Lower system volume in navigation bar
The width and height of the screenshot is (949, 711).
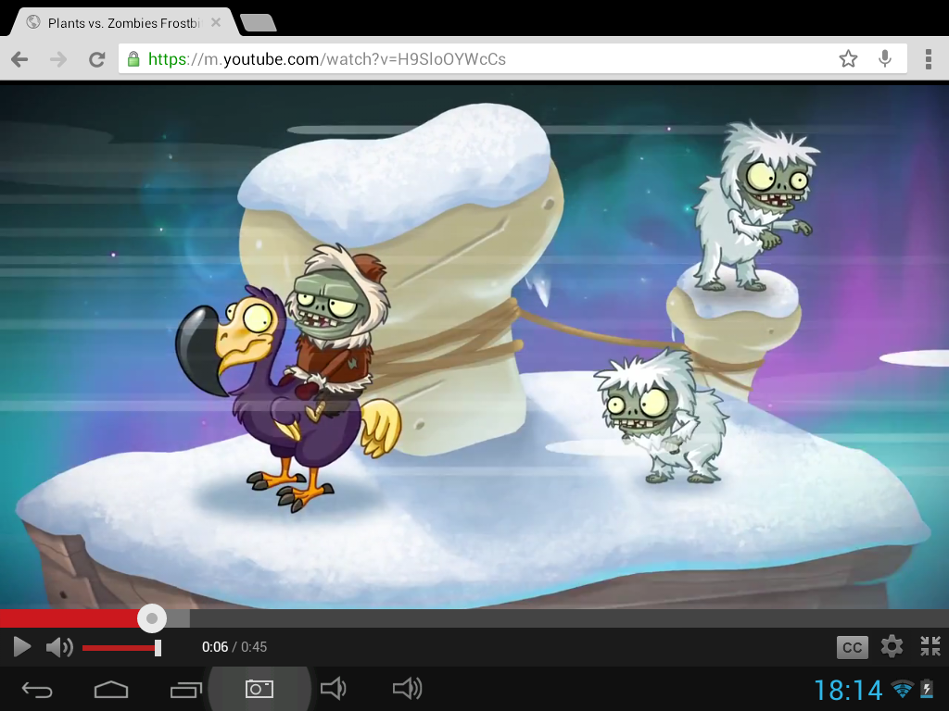coord(333,688)
